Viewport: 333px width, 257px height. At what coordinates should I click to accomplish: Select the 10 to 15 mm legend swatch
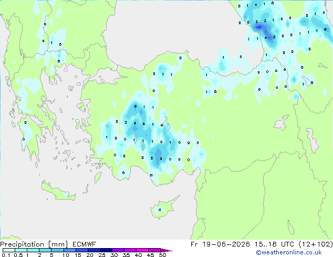tap(69, 250)
